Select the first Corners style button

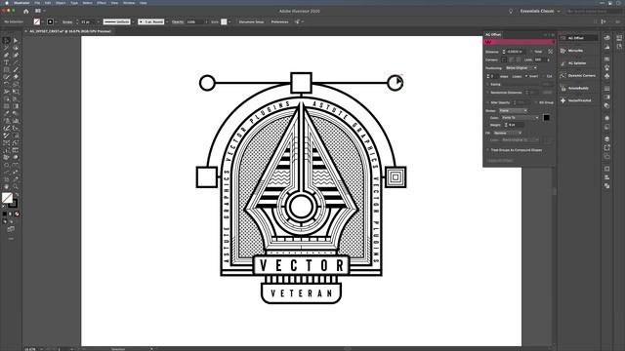click(504, 59)
